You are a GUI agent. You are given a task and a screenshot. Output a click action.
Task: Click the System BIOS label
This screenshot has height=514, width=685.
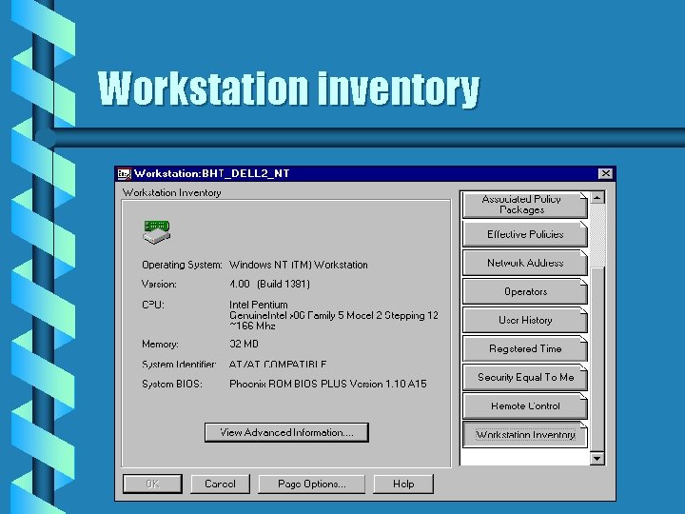coord(172,384)
